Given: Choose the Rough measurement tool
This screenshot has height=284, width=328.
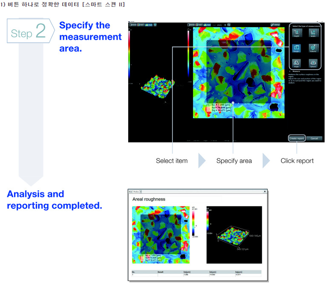Looking at the screenshot, I should tap(296, 49).
